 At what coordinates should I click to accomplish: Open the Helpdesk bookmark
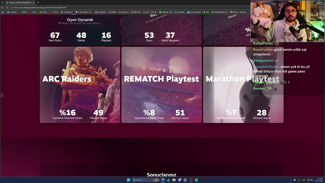coord(165,12)
